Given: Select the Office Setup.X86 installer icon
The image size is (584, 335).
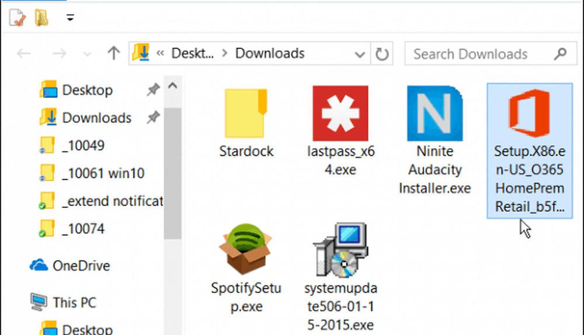Looking at the screenshot, I should pos(529,114).
